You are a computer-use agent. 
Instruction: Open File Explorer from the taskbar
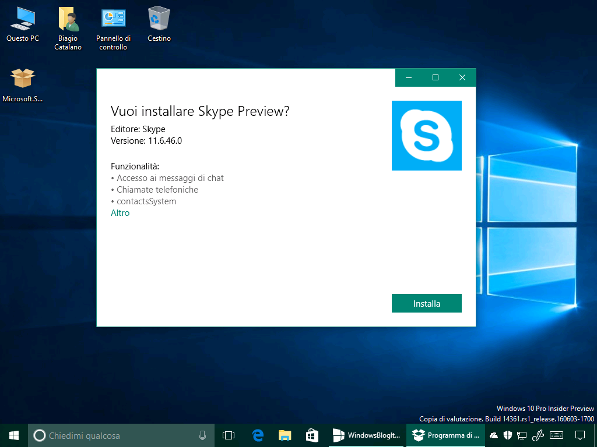click(x=285, y=435)
